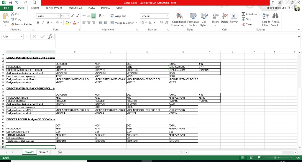
Task: Click the Wrap Text button
Action: [119, 16]
